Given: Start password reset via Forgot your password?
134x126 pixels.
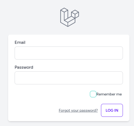Looking at the screenshot, I should click(78, 110).
